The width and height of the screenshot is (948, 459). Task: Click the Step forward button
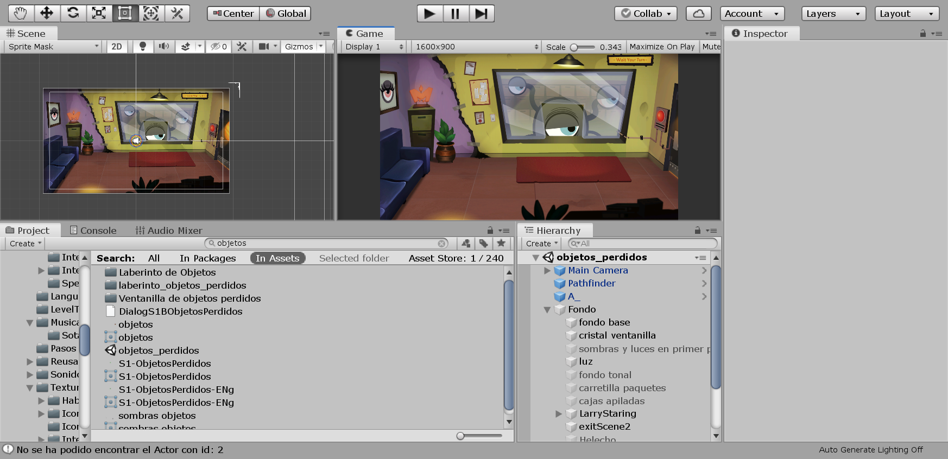point(481,14)
